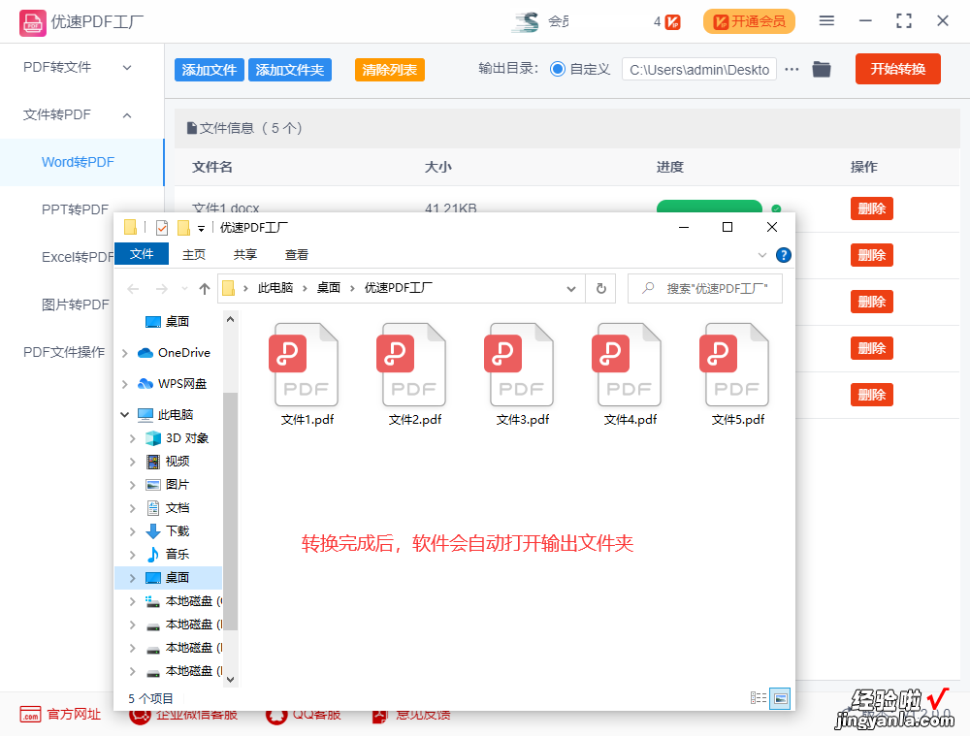970x737 pixels.
Task: Click the VIP badge icon next to 4
Action: pyautogui.click(x=672, y=22)
